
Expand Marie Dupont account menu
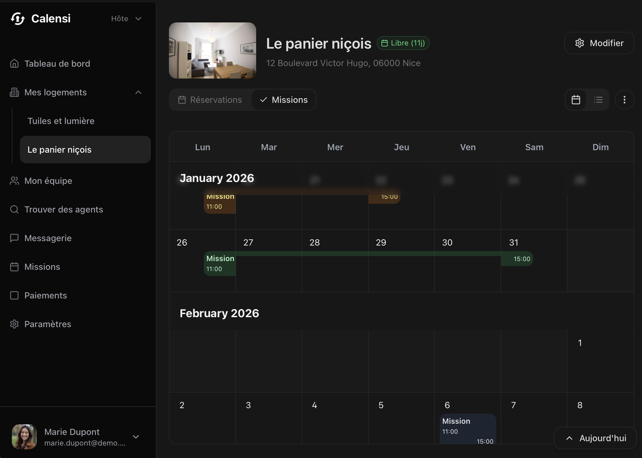click(136, 437)
